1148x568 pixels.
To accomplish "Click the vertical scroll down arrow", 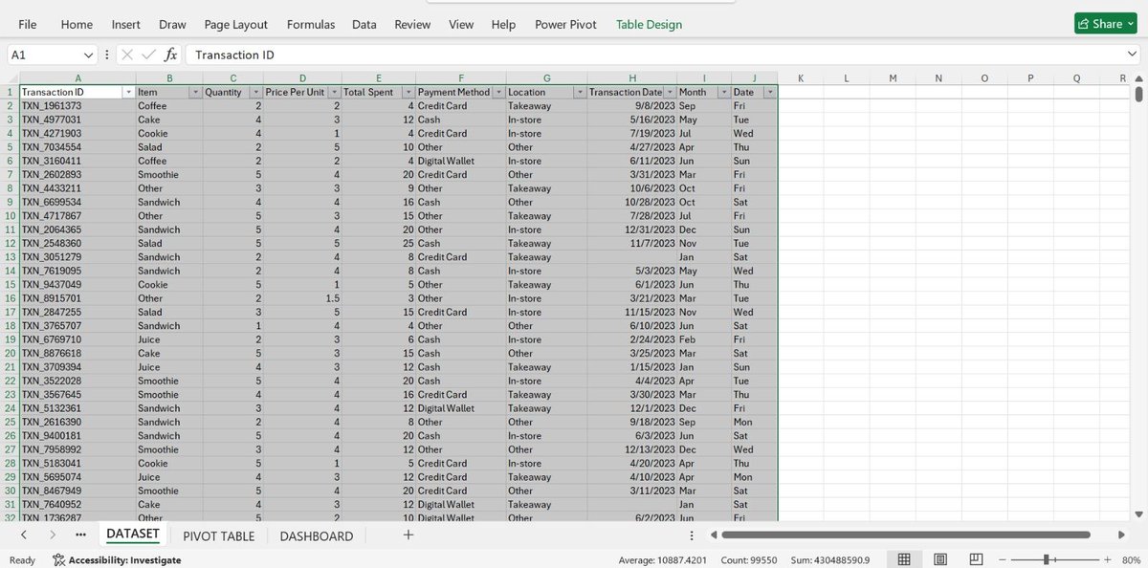I will pos(1138,514).
